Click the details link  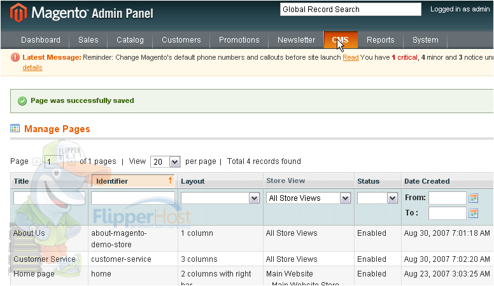tap(32, 67)
